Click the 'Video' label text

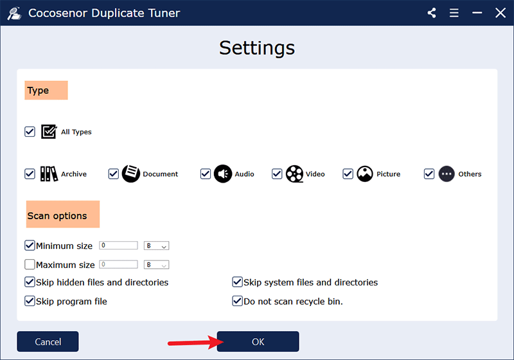tap(315, 174)
